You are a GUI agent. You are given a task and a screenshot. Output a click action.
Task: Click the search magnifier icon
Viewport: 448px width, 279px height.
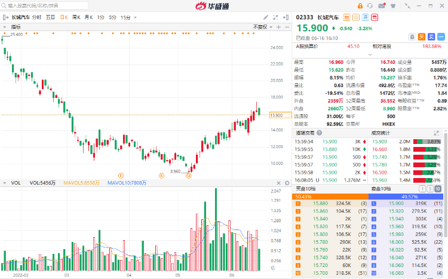click(x=4, y=6)
